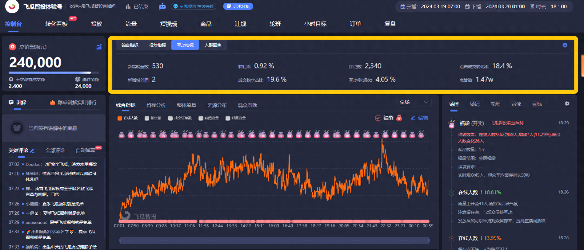Open the 流量 tab
Image resolution: width=584 pixels, height=250 pixels.
[131, 24]
